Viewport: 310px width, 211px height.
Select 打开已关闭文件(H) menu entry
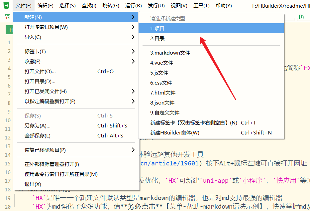tap(76, 91)
